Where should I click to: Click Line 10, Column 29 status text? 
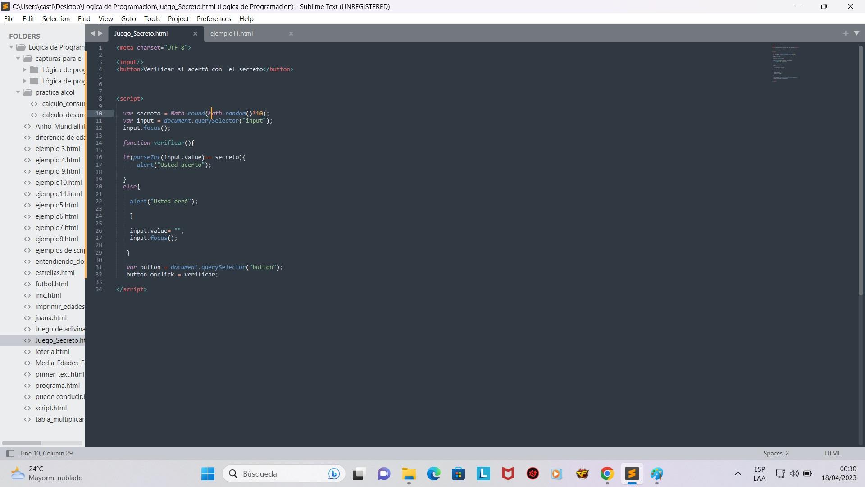(x=46, y=453)
